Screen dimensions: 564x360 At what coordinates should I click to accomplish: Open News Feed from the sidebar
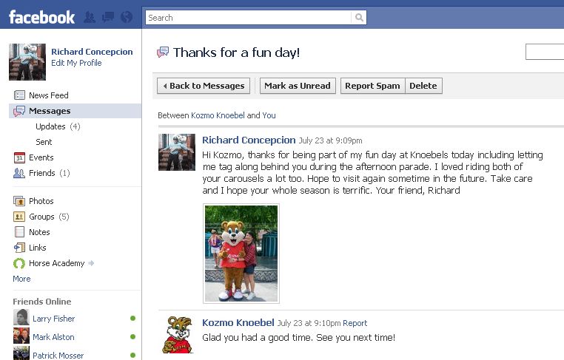coord(41,95)
